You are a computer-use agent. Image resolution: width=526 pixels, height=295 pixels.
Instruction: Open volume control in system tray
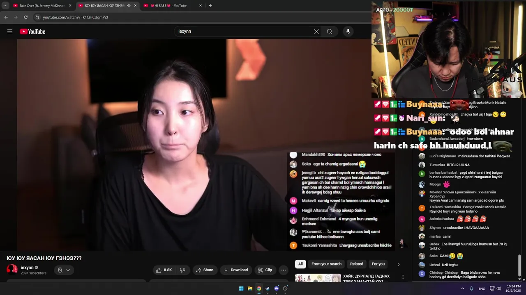point(499,288)
